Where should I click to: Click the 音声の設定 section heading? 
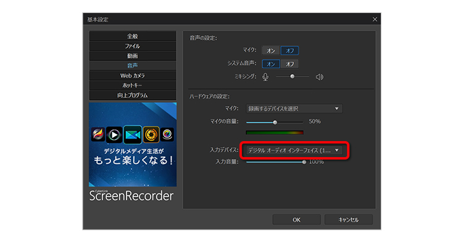(204, 38)
